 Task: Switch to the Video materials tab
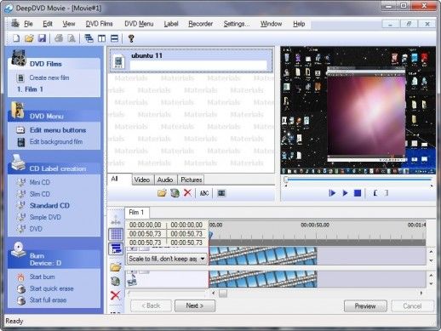[142, 180]
